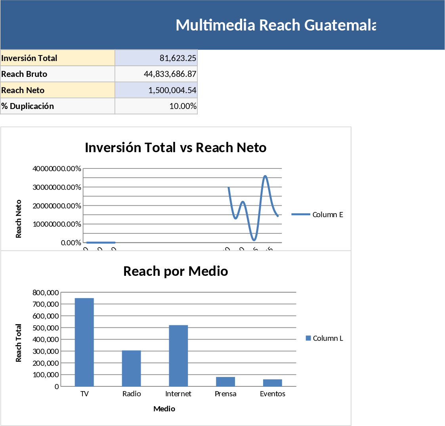
Task: Click the TV bar in Reach por Medio
Action: coord(84,341)
